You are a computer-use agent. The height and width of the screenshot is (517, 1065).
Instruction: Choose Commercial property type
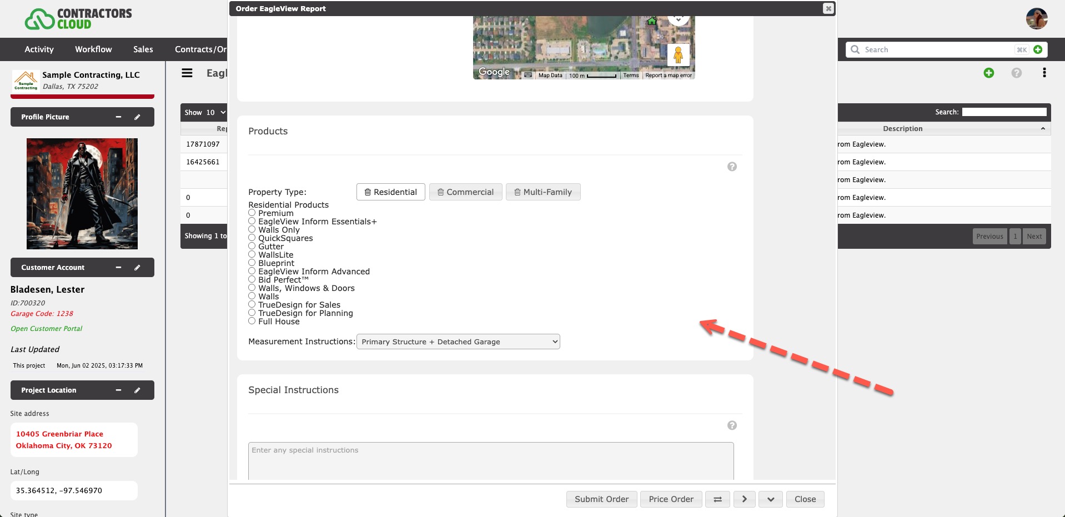point(466,192)
